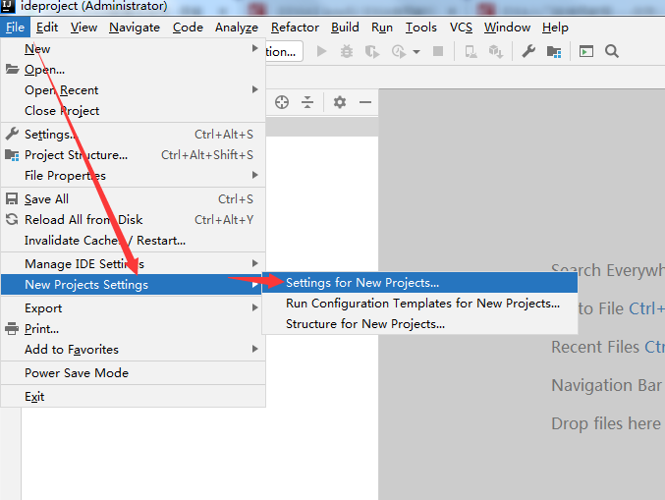
Task: Click the Reload from Disk refresh icon
Action: point(12,219)
